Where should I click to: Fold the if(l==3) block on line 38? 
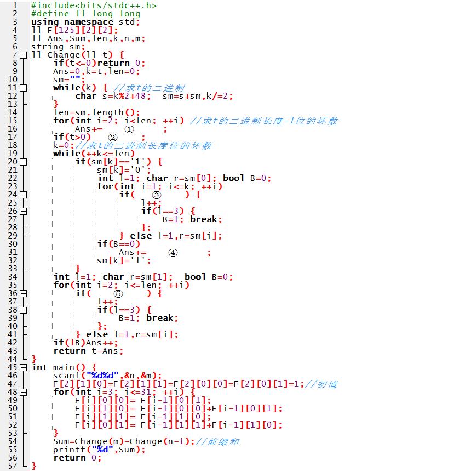23,310
